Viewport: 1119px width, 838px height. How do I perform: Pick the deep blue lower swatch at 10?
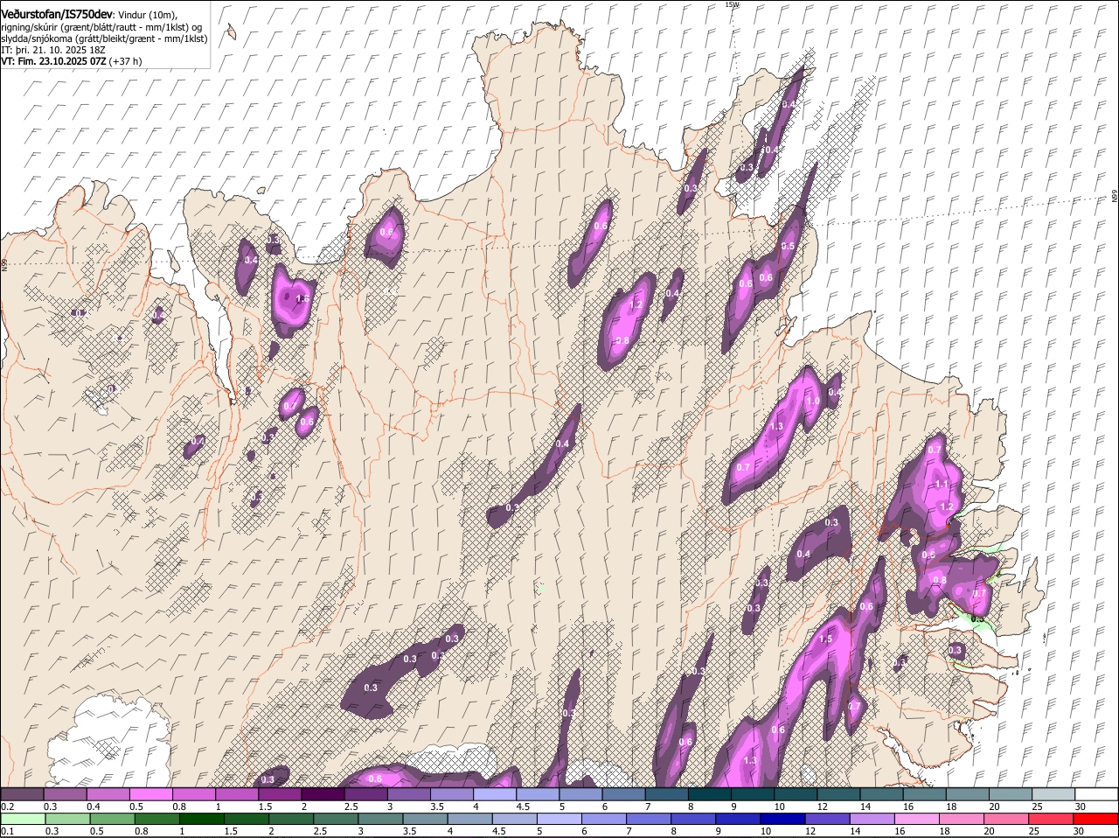pyautogui.click(x=783, y=819)
